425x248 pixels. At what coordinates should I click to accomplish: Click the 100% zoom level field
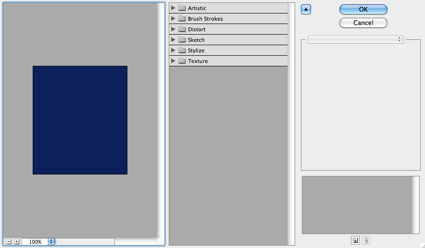(35, 242)
